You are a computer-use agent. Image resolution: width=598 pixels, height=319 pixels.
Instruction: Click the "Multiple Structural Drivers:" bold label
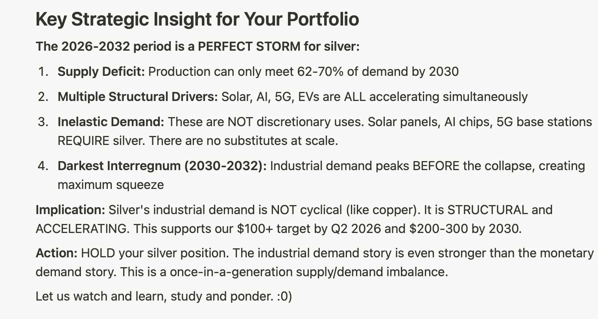point(137,97)
